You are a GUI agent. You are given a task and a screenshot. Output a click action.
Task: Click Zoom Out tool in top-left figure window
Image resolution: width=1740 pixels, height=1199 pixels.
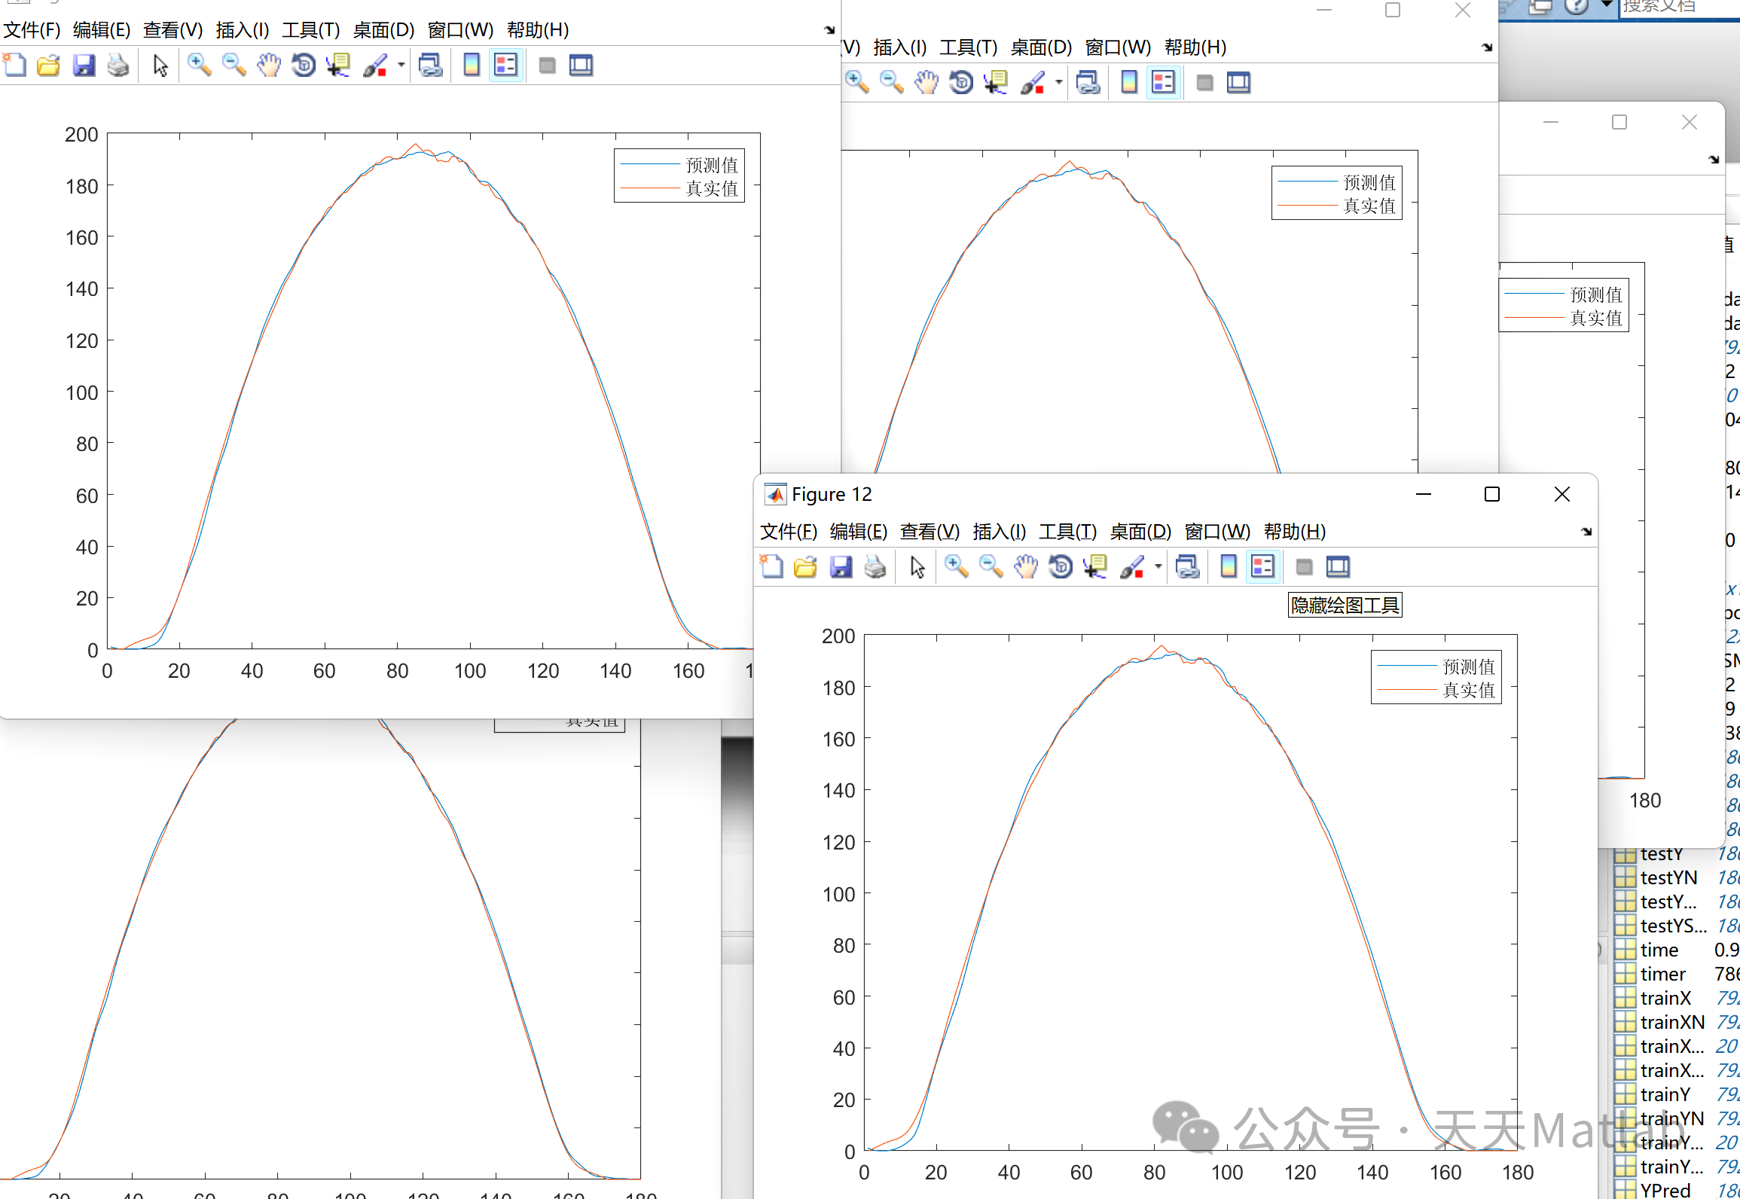click(x=234, y=66)
